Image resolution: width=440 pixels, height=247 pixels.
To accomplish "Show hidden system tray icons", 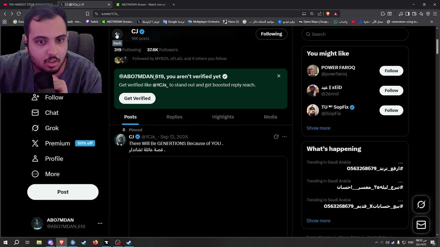I will pyautogui.click(x=376, y=243).
